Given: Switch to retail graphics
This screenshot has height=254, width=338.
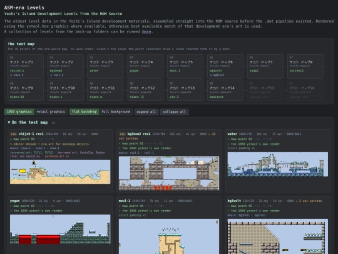Looking at the screenshot, I should tap(51, 112).
